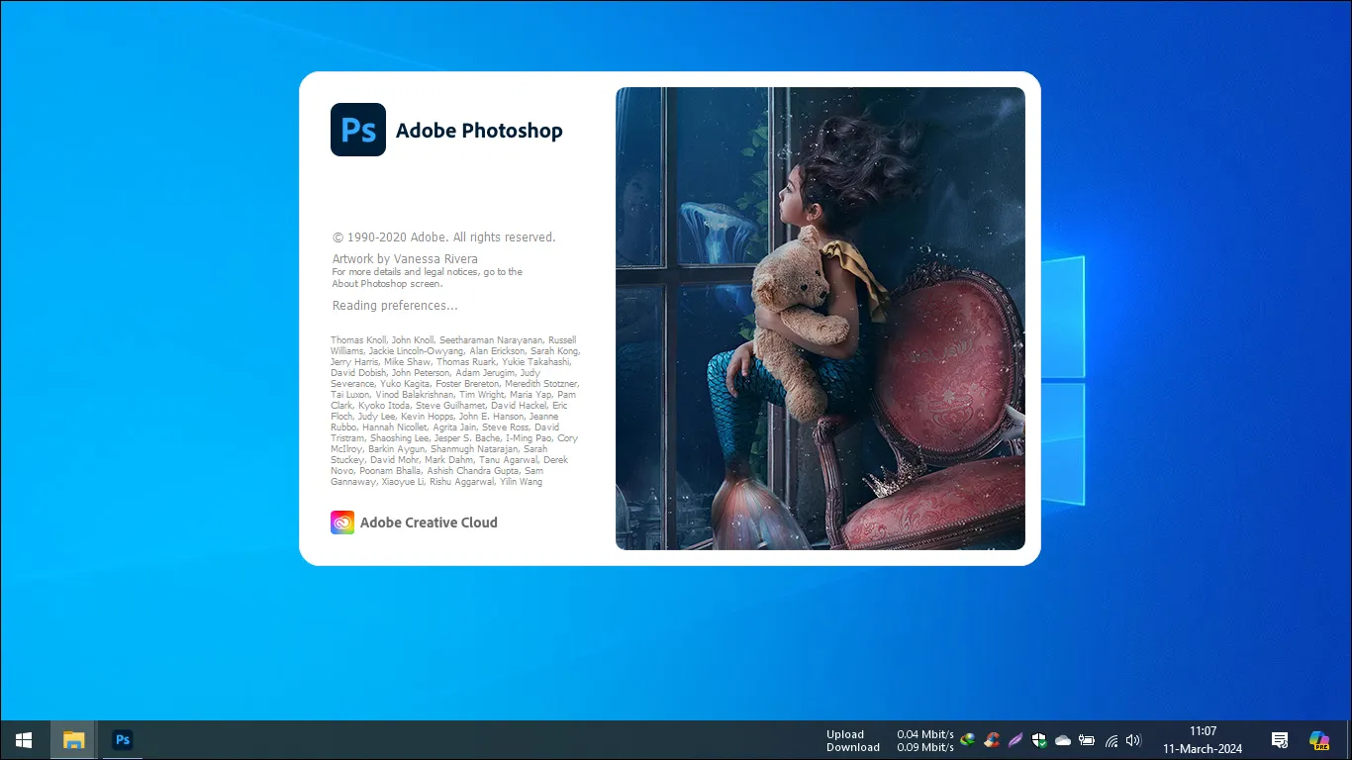
Task: Click the purple pen tool tray icon
Action: (x=1014, y=739)
